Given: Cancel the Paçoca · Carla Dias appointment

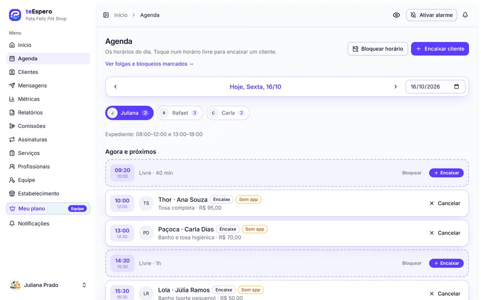Looking at the screenshot, I should [x=444, y=233].
